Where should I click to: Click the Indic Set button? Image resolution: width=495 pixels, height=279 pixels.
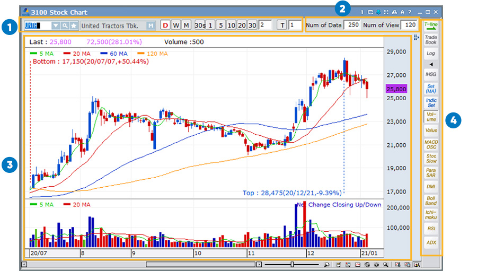coord(431,101)
